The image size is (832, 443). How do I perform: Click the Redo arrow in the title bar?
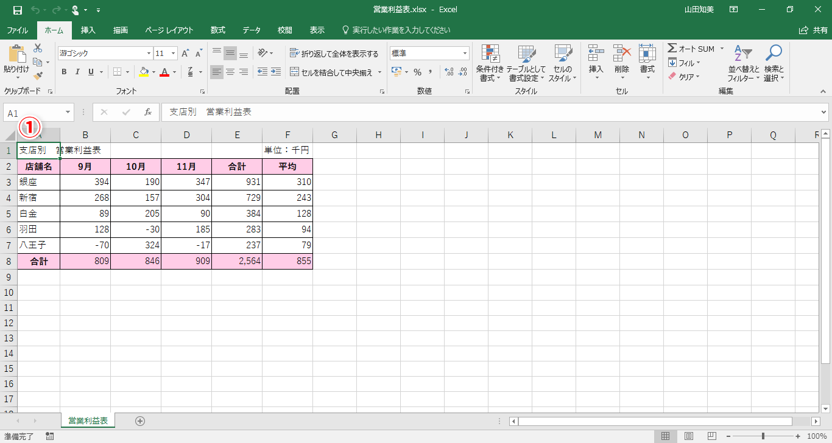click(57, 10)
